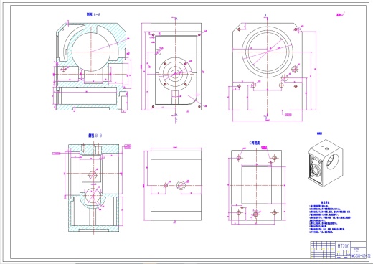The image size is (373, 264).
Task: Click the surface roughness symbol top right
Action: point(341,14)
